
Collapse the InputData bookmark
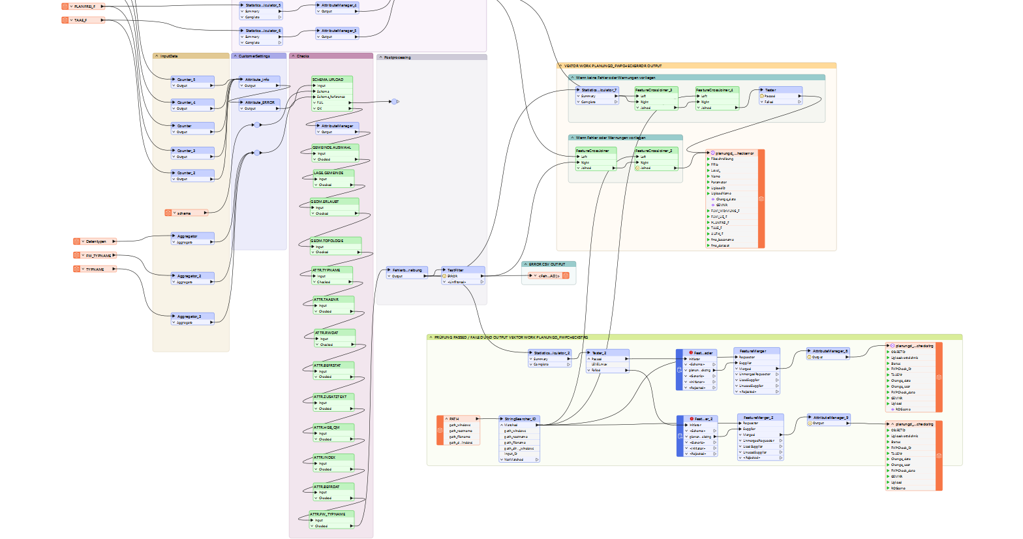point(157,56)
